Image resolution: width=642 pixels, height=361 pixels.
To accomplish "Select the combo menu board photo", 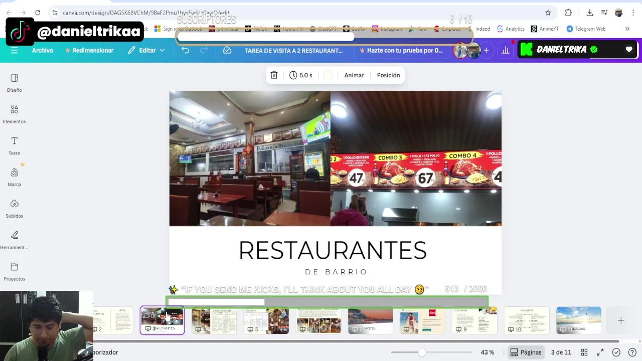I will (x=416, y=158).
